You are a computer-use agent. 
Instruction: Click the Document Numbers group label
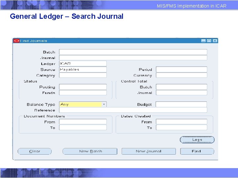pyautogui.click(x=45, y=116)
